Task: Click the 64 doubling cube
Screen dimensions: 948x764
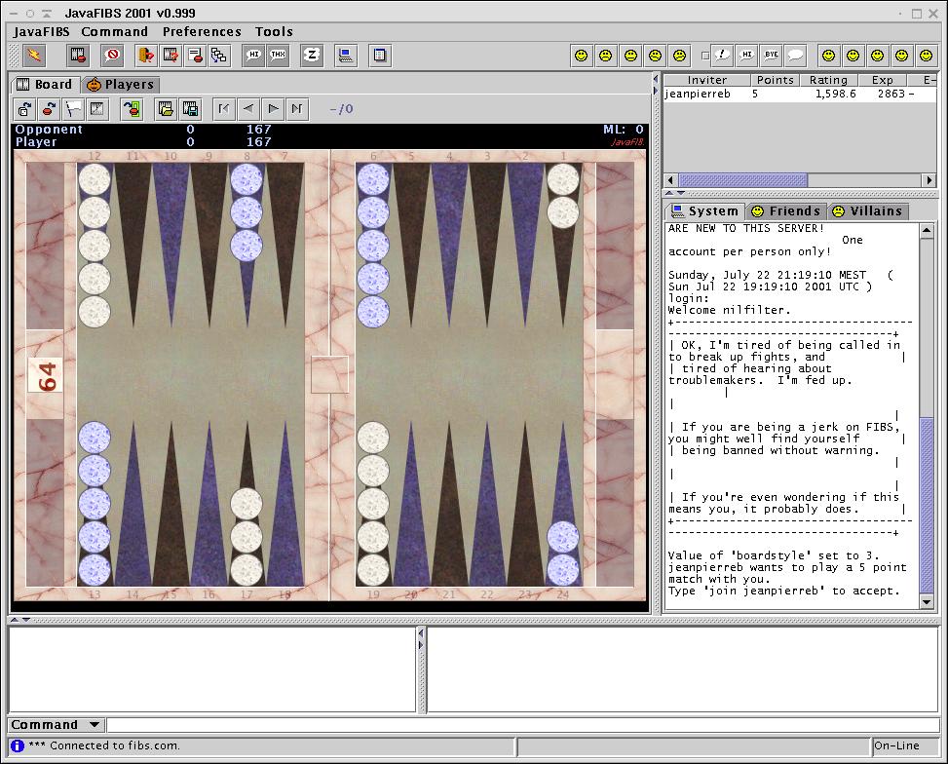Action: click(45, 375)
